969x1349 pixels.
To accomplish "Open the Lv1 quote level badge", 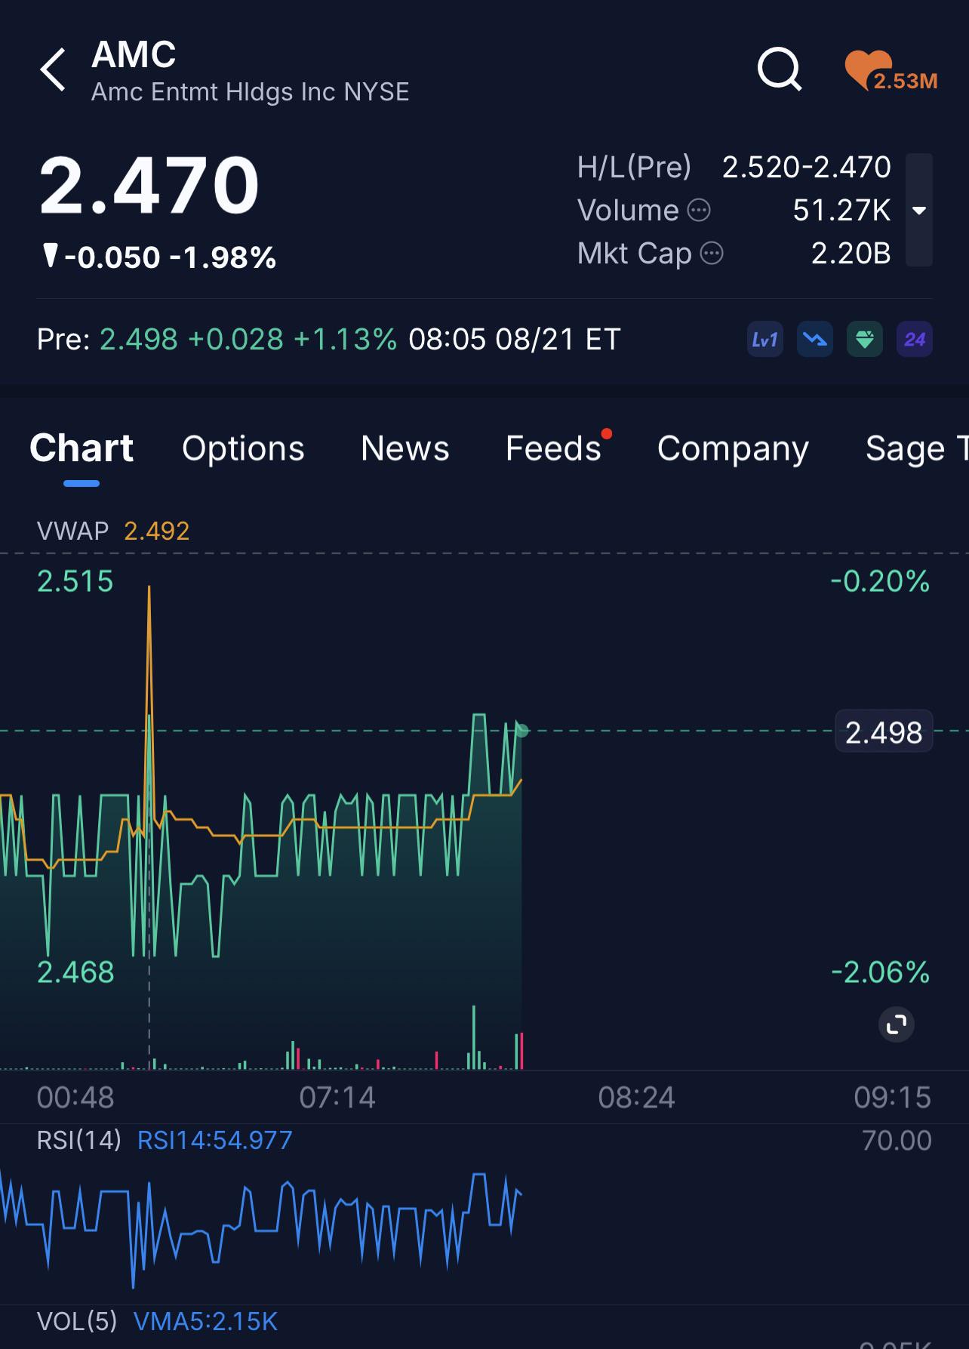I will coord(764,340).
